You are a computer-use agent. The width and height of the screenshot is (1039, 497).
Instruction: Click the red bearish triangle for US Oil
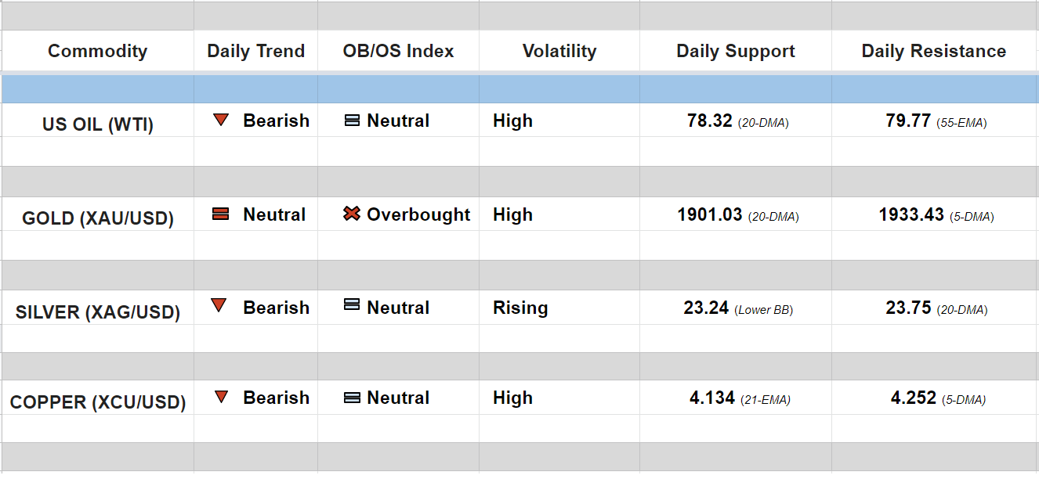[x=221, y=121]
